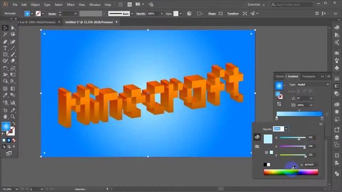342x192 pixels.
Task: Select the Rotate tool
Action: [x=5, y=68]
